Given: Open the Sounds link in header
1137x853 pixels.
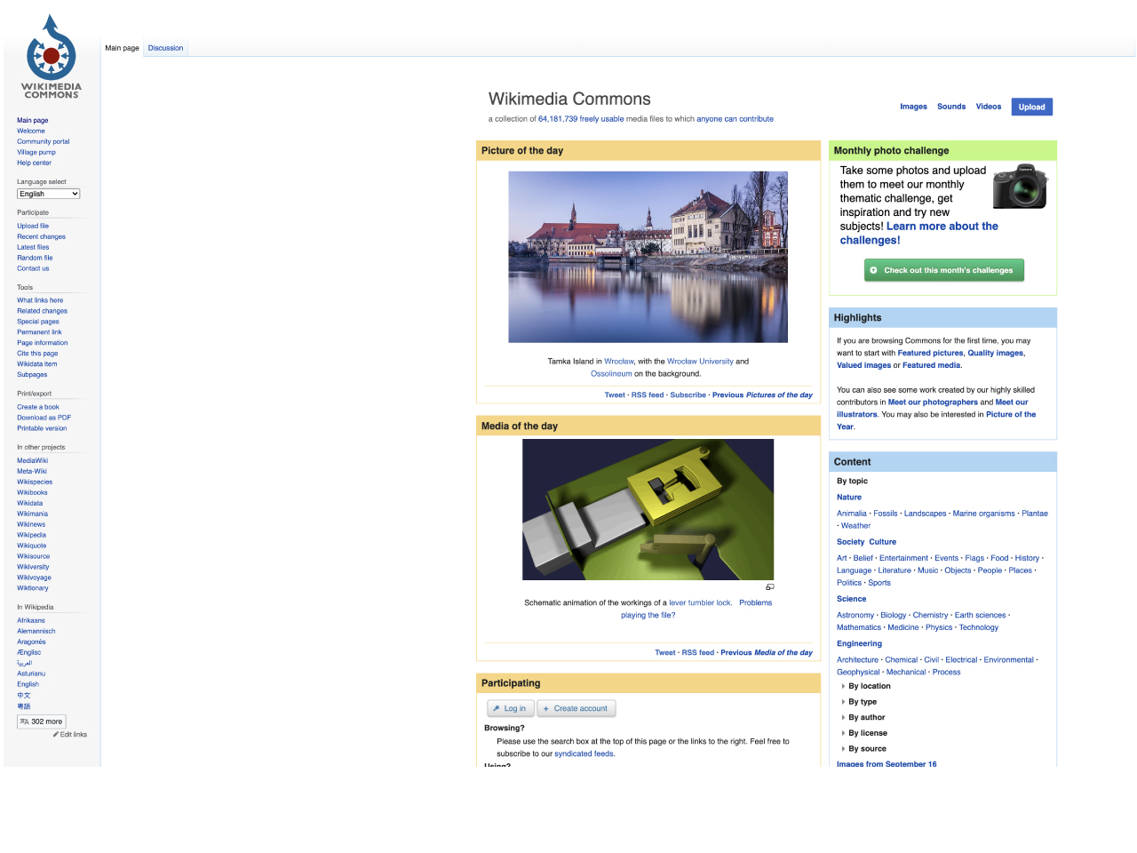Looking at the screenshot, I should pos(951,107).
